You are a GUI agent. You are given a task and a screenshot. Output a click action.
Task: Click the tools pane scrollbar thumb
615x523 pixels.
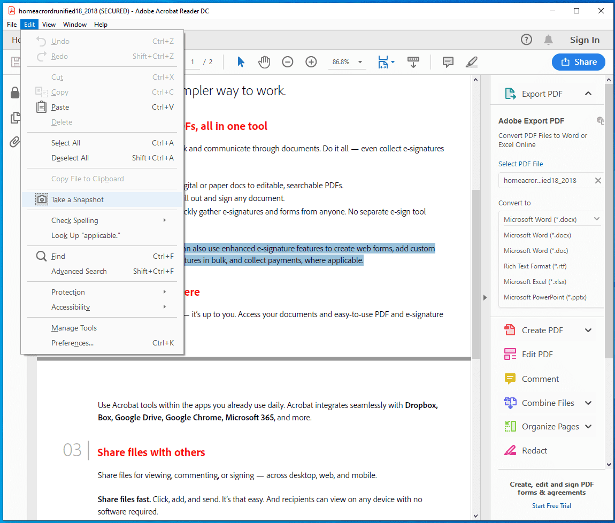click(609, 220)
